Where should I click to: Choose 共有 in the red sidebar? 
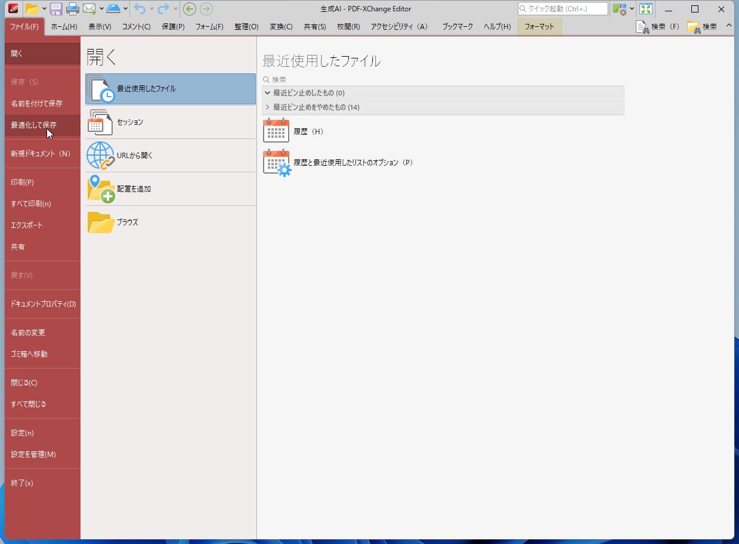tap(42, 247)
